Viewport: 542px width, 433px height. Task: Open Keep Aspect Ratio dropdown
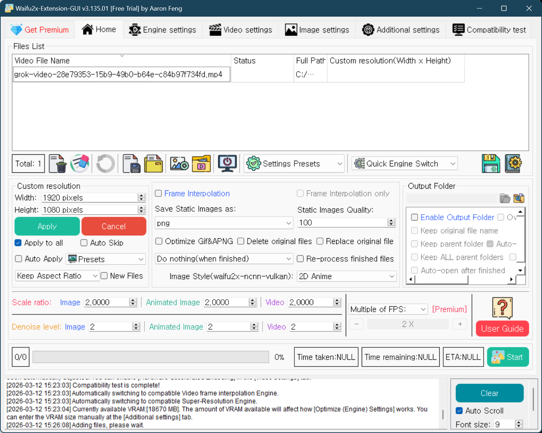(57, 276)
